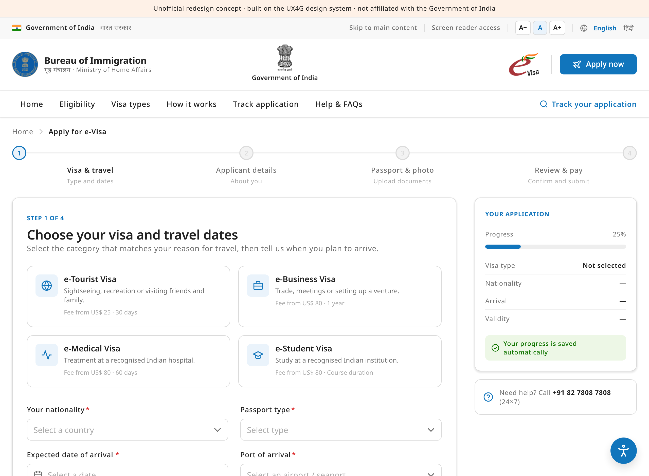Select the e-Business Visa option
The width and height of the screenshot is (649, 476).
point(340,296)
